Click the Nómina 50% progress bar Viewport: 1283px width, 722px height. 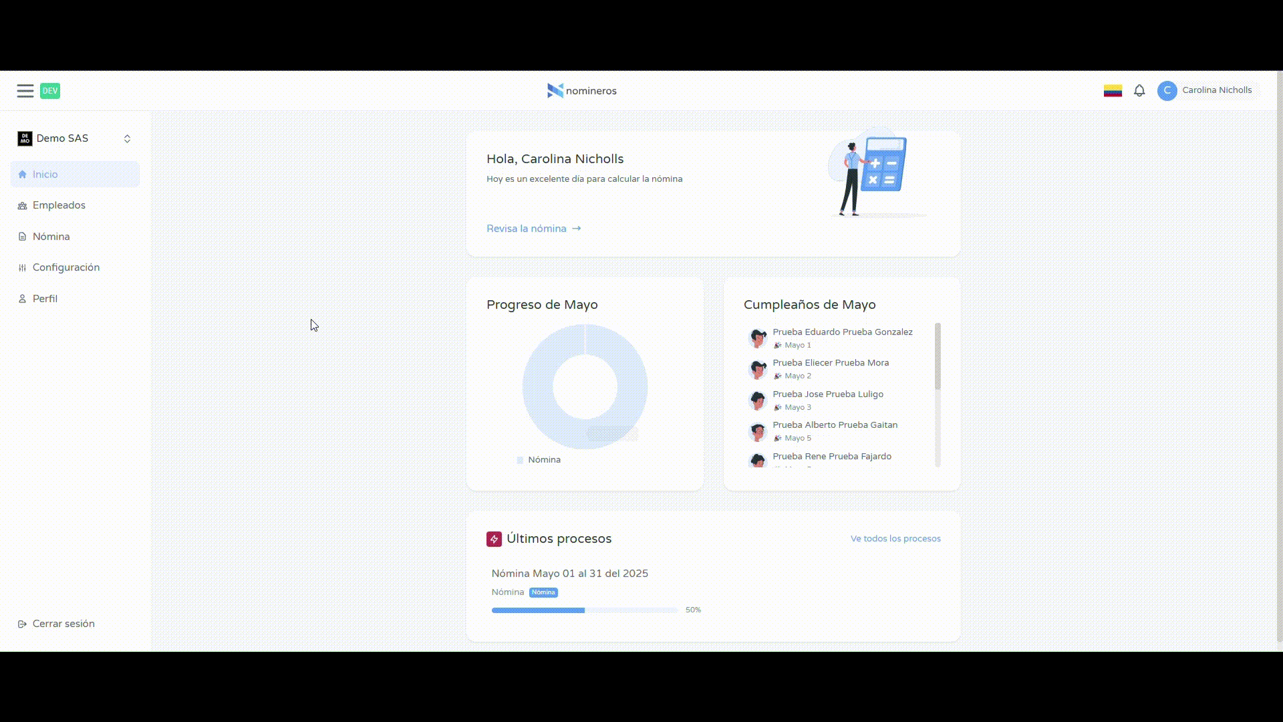(584, 610)
